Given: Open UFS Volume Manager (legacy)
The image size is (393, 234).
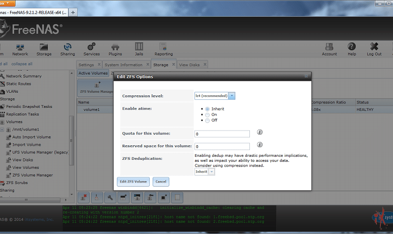Looking at the screenshot, I should click(40, 152).
